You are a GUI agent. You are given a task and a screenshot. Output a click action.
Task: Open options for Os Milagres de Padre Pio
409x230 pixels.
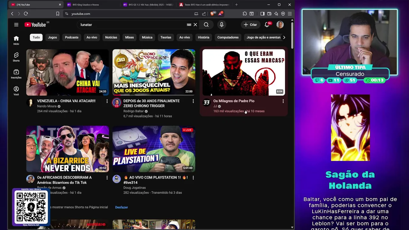pyautogui.click(x=283, y=101)
